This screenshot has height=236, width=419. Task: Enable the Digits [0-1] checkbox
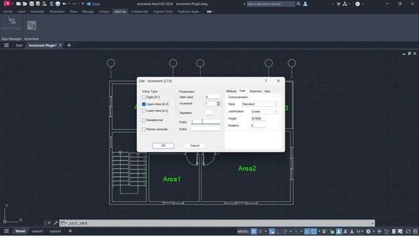point(144,97)
